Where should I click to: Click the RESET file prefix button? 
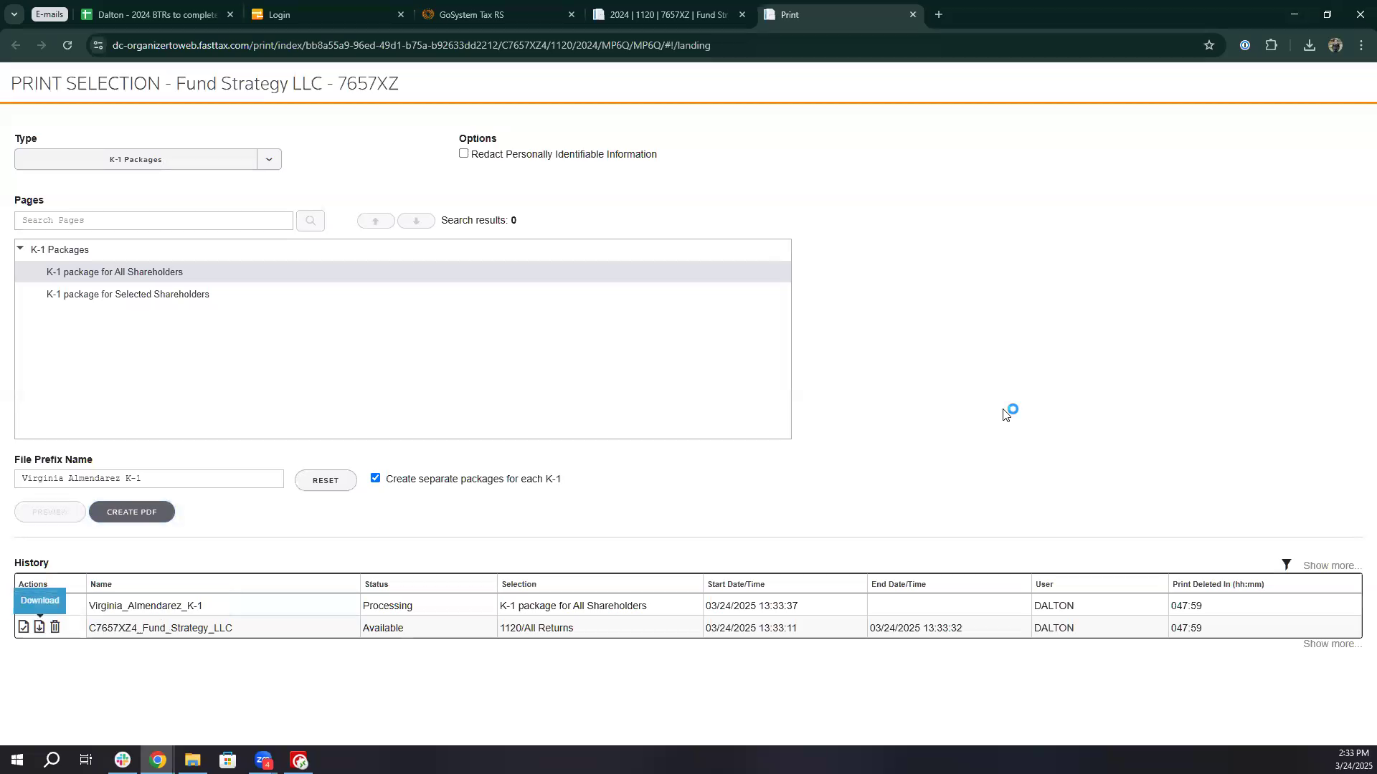click(x=326, y=480)
